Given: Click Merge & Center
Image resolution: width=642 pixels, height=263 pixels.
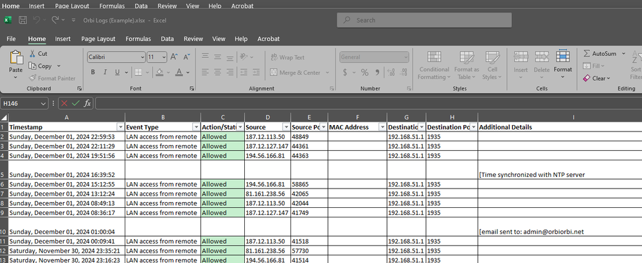Looking at the screenshot, I should [x=295, y=72].
